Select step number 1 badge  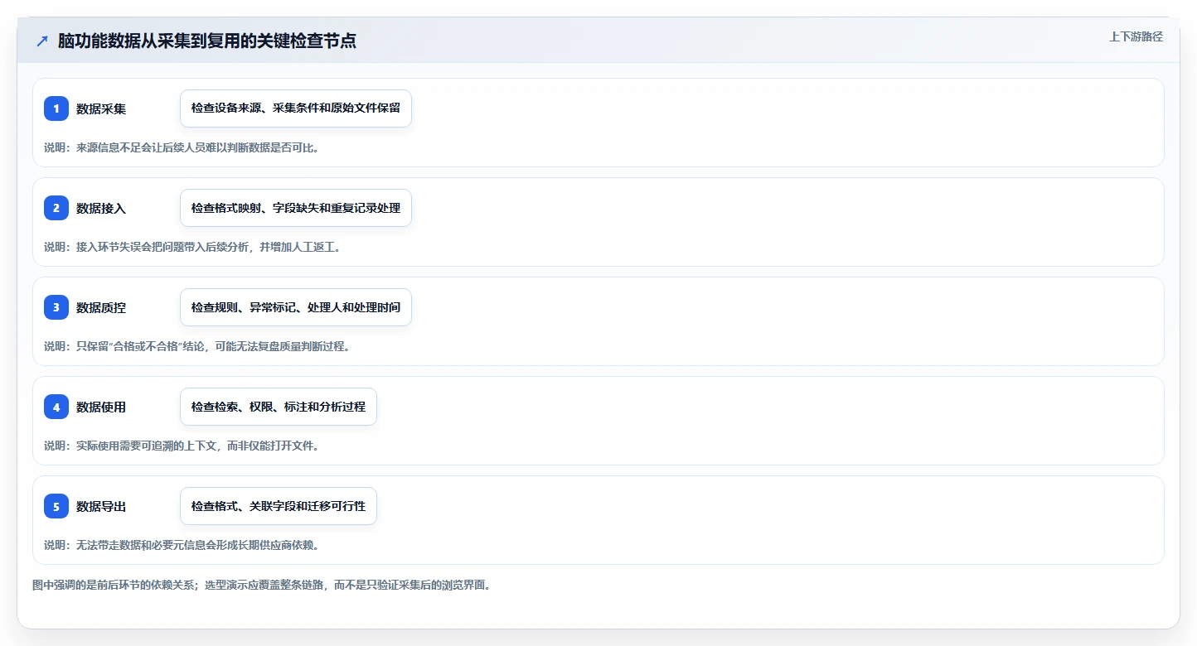[56, 108]
